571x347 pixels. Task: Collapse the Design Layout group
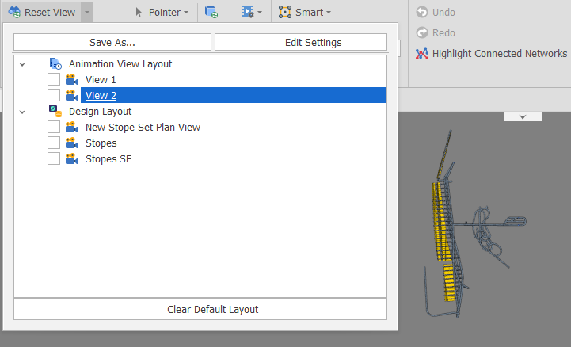(22, 112)
